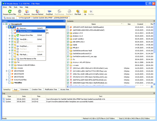Click the Contents horizontal scrollbar thumb
Image resolution: width=157 pixels, height=121 pixels.
click(x=102, y=86)
